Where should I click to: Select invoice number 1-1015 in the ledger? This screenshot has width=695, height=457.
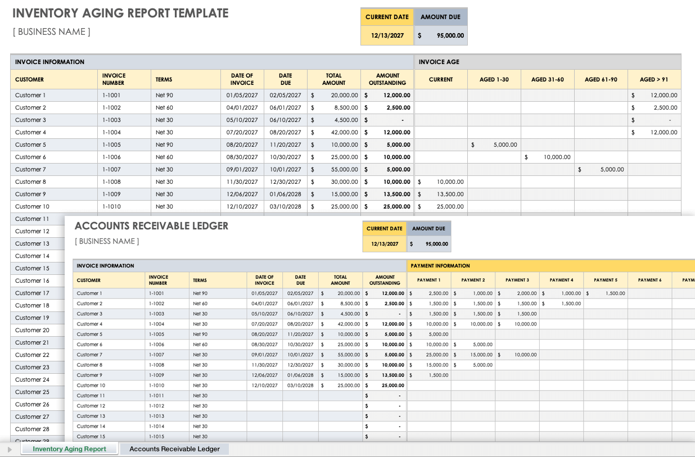coord(157,436)
